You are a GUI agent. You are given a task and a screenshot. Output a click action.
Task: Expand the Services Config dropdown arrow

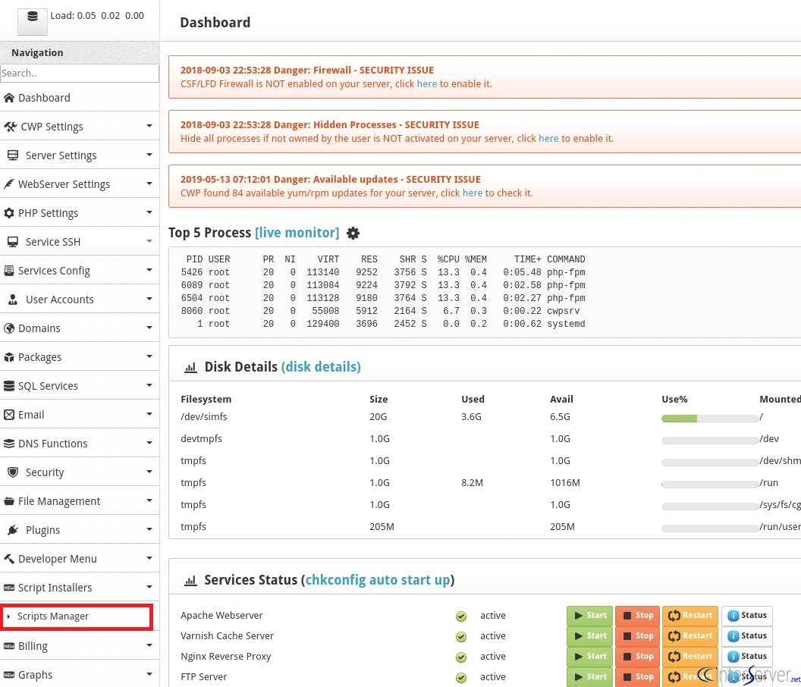pos(149,270)
